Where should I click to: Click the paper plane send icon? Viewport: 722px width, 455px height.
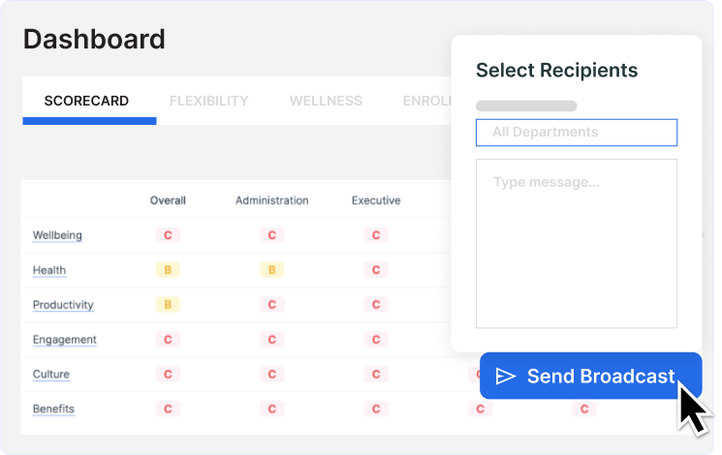click(x=506, y=377)
